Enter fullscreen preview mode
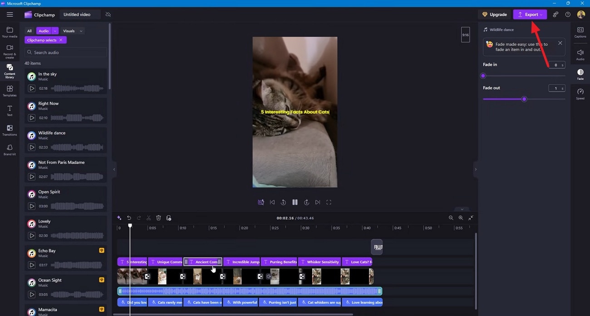Screen dimensions: 590x316 pos(329,202)
